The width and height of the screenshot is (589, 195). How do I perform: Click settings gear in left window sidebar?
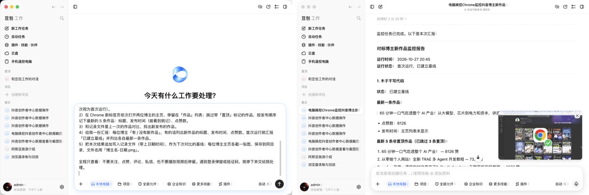pos(62,187)
